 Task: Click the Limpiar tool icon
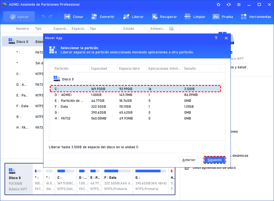[x=188, y=17]
